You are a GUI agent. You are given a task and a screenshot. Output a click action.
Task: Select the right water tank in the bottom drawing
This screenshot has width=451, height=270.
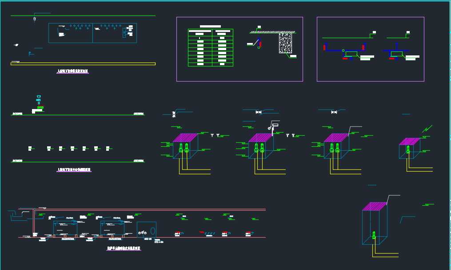pyautogui.click(x=112, y=228)
